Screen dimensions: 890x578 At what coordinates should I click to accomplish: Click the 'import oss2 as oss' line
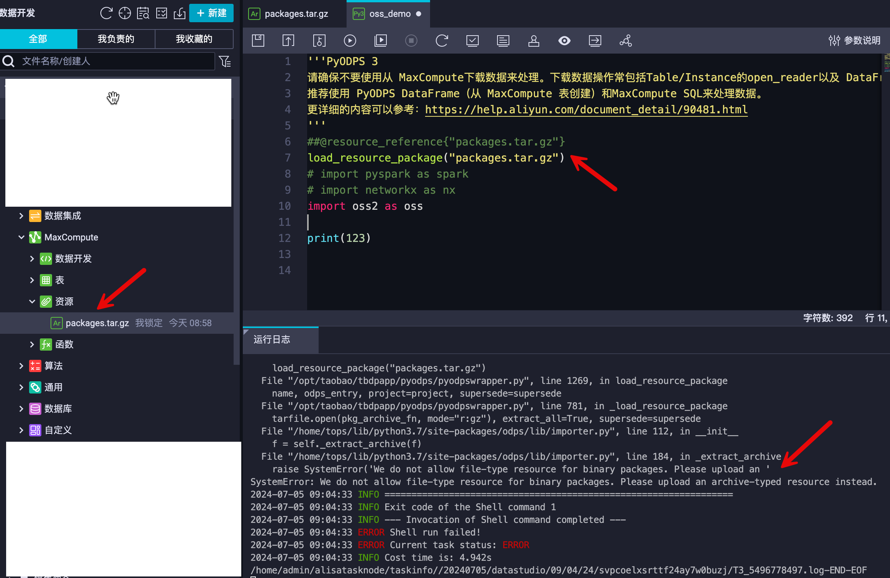pos(365,206)
